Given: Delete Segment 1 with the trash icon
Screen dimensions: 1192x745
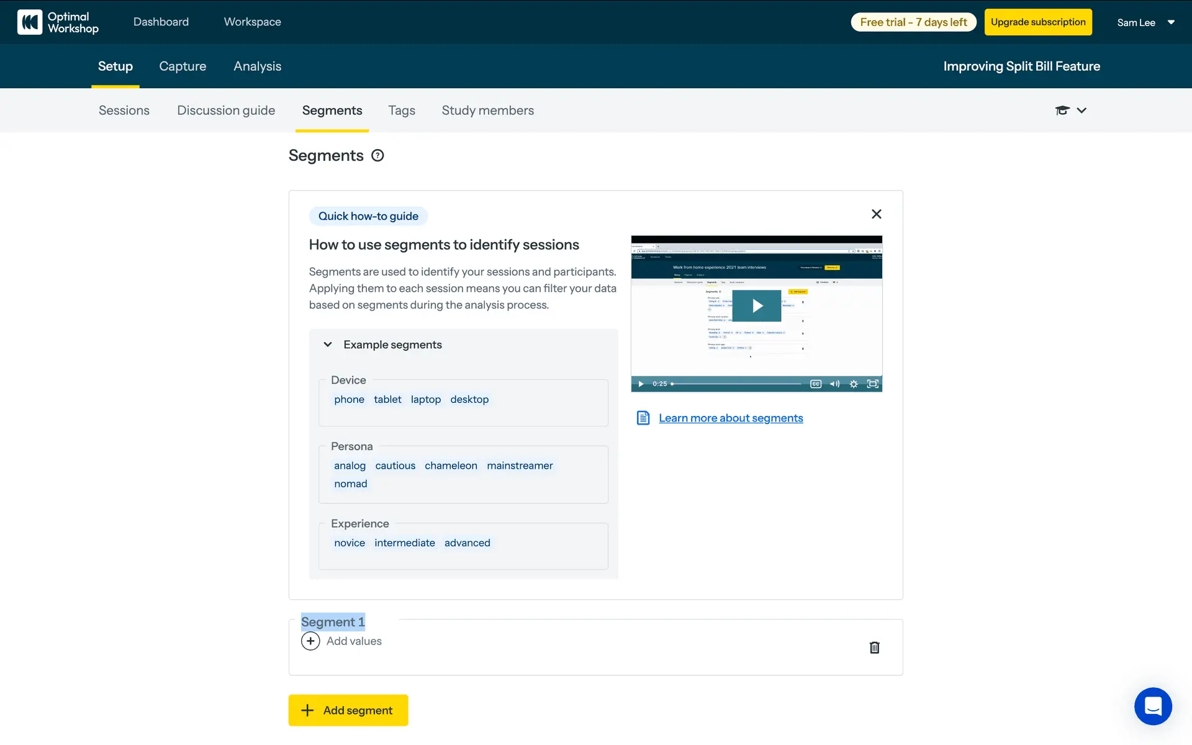Looking at the screenshot, I should click(874, 648).
